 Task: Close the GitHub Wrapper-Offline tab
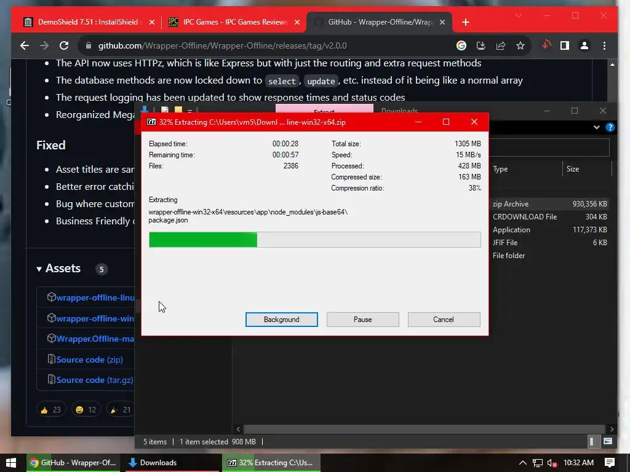442,22
